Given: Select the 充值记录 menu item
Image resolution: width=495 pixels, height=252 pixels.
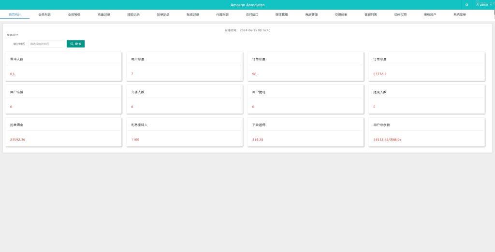Looking at the screenshot, I should (x=104, y=15).
